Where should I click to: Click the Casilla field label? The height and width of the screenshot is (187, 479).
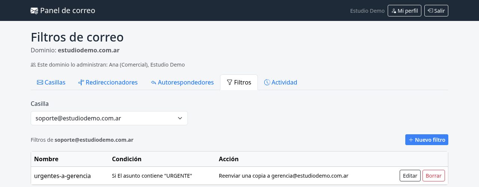pos(40,104)
